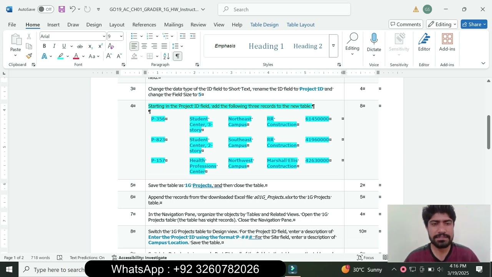The width and height of the screenshot is (492, 277).
Task: Open the Editing mode dropdown
Action: pyautogui.click(x=442, y=24)
